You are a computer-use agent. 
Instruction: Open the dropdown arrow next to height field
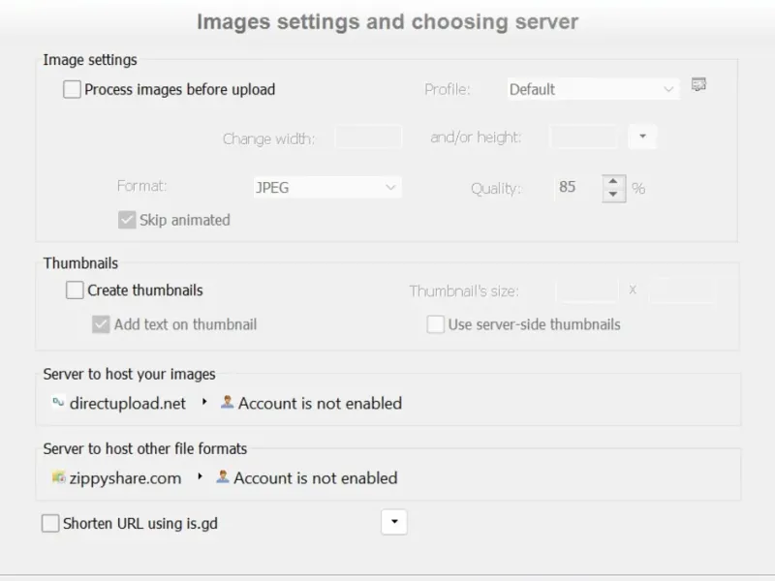(641, 138)
